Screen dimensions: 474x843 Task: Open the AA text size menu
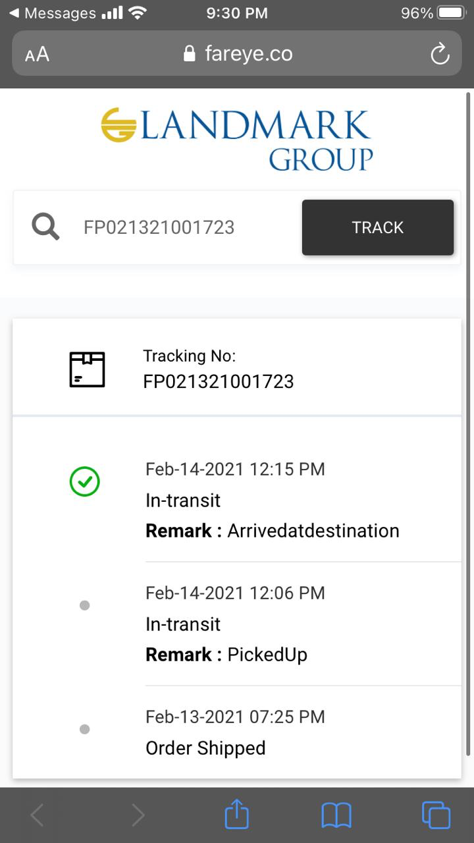pyautogui.click(x=38, y=54)
